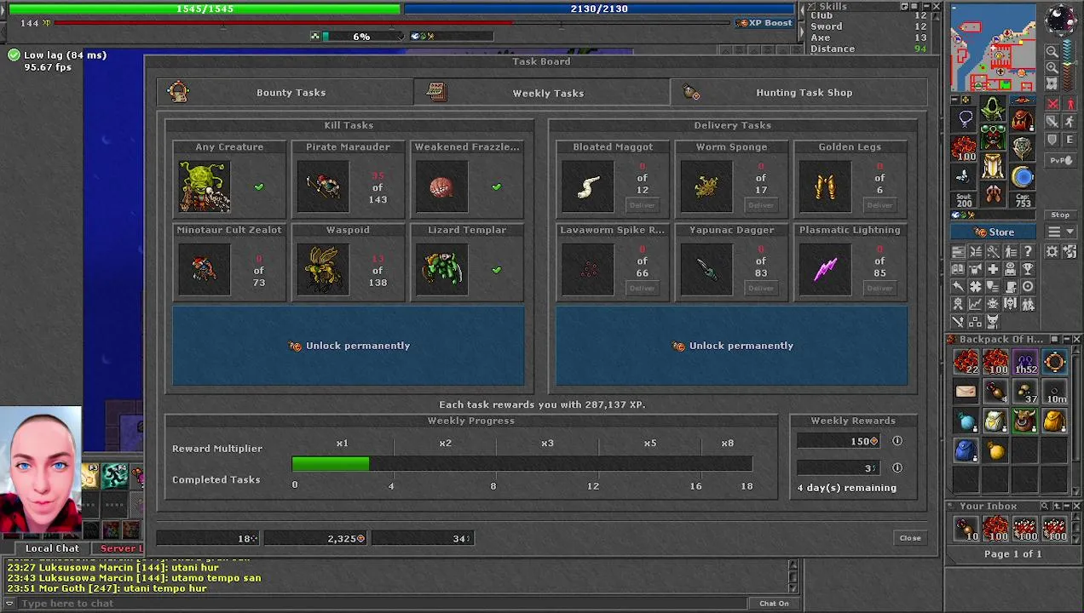Toggle the red stand-still figure mode
This screenshot has height=613, width=1084.
tap(1070, 103)
